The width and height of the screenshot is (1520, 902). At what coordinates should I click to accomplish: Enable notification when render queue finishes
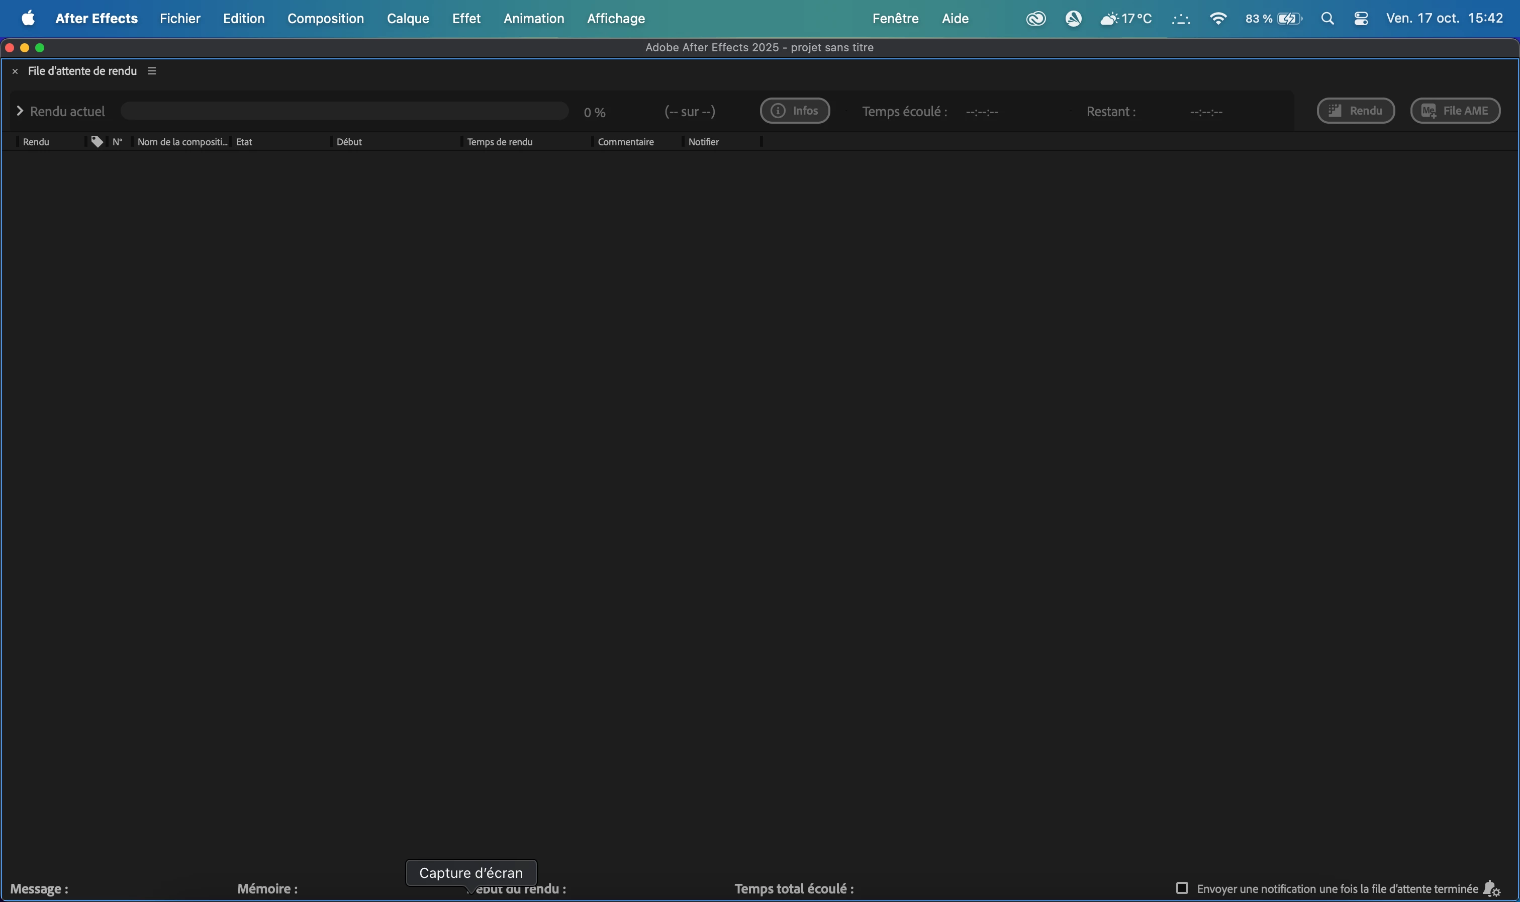pos(1182,888)
